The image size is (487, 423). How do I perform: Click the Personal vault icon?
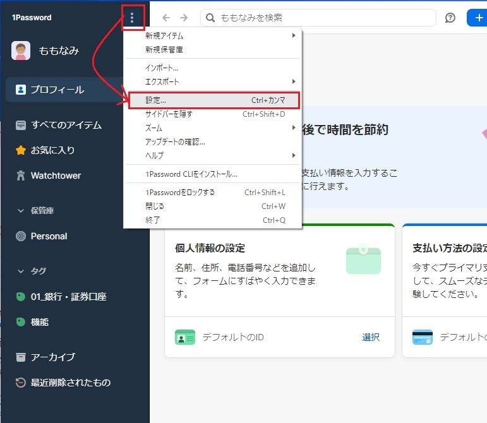click(21, 236)
